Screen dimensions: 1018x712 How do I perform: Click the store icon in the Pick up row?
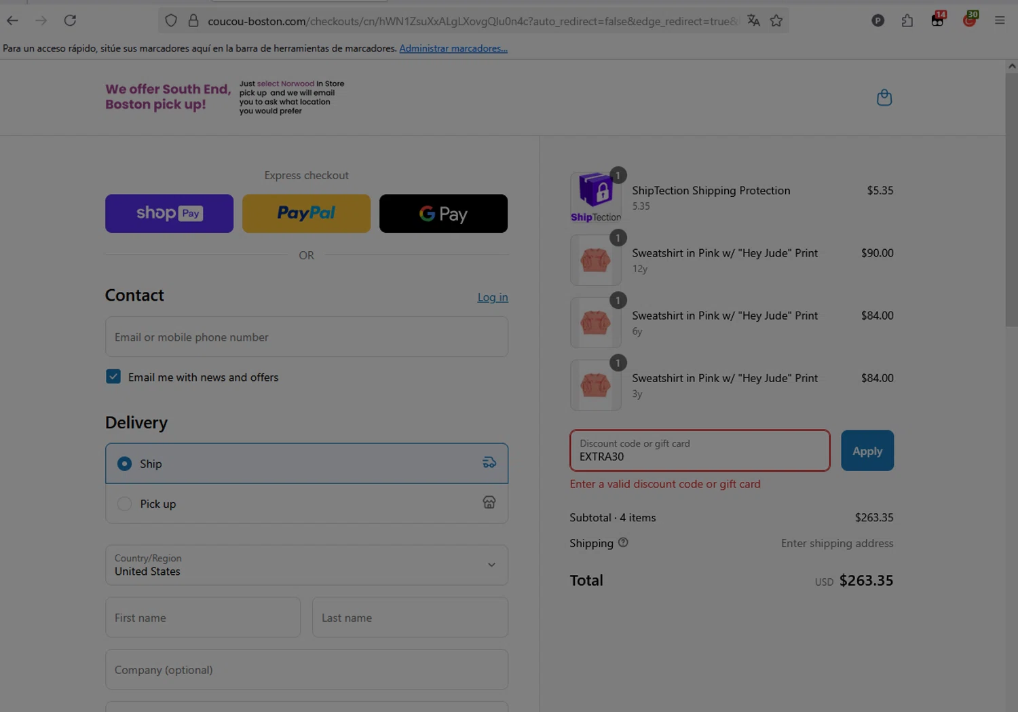pos(489,502)
